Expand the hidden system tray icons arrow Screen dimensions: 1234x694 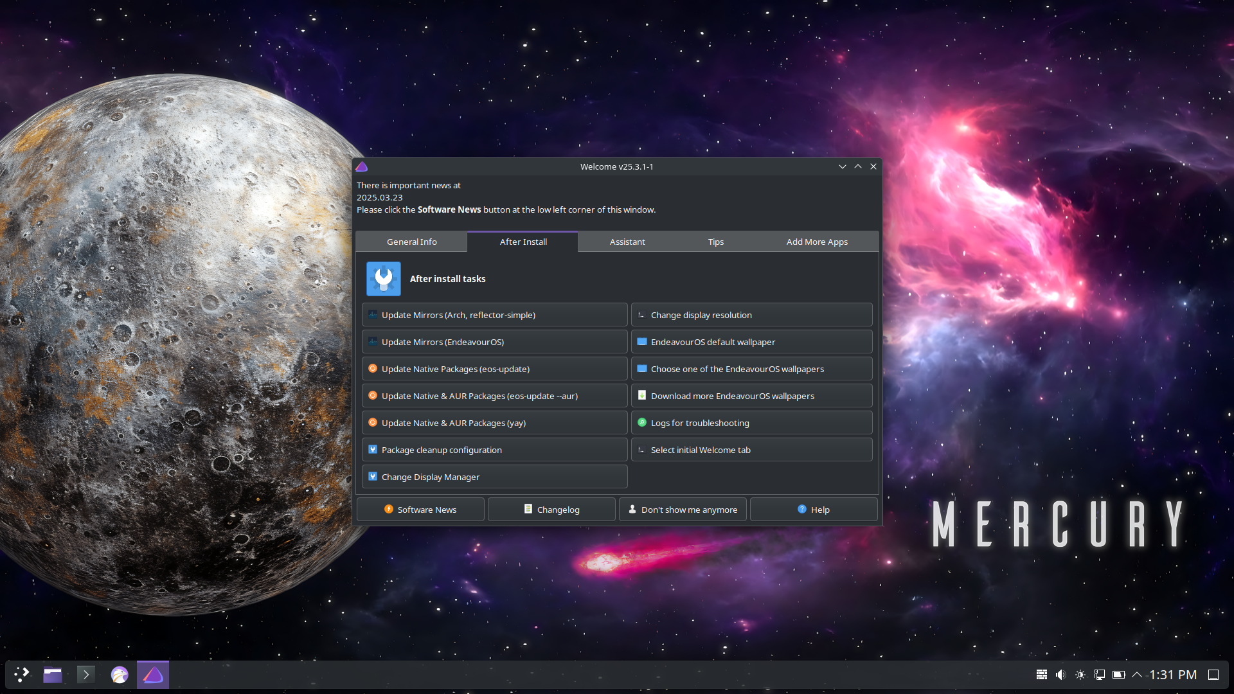(1137, 675)
